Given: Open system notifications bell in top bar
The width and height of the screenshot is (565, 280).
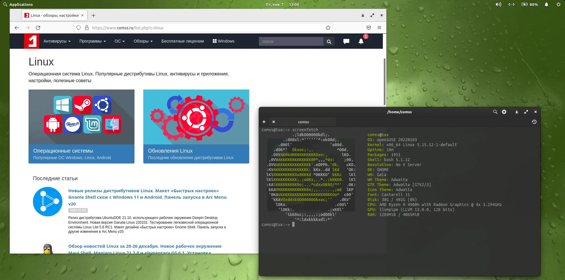Looking at the screenshot, I should point(546,4).
